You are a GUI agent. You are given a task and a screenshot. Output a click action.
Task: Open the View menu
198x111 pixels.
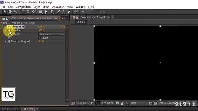click(x=70, y=7)
